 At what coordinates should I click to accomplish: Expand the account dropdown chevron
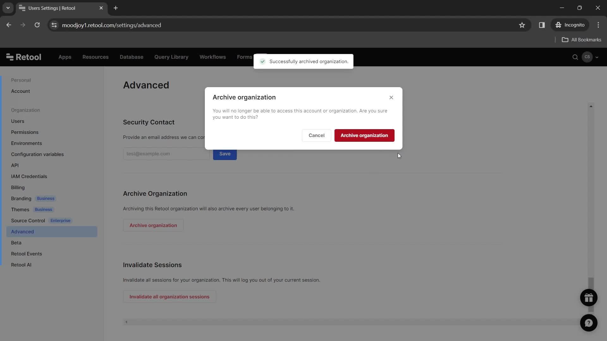[x=597, y=57]
